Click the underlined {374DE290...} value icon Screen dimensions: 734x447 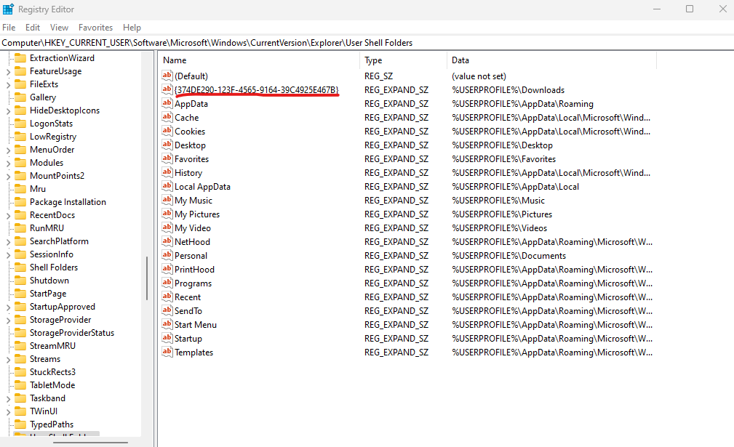pos(167,89)
